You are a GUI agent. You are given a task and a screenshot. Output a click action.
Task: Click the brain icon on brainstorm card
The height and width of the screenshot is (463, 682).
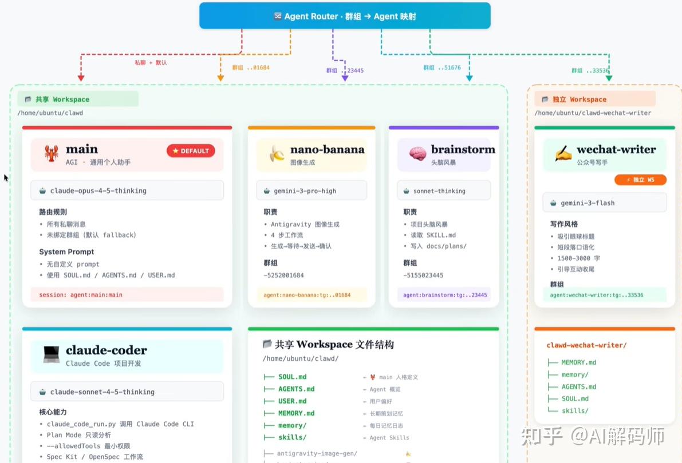click(417, 154)
